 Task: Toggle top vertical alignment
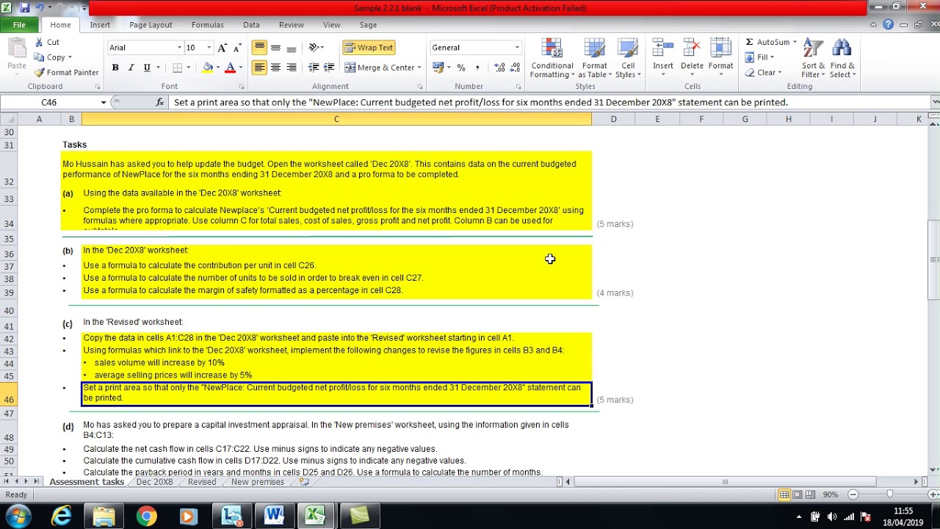click(x=259, y=48)
